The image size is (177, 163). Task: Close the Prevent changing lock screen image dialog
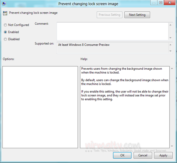pyautogui.click(x=170, y=2)
